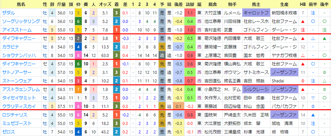Open the カラビナ horse link
The height and width of the screenshot is (136, 331).
11,47
